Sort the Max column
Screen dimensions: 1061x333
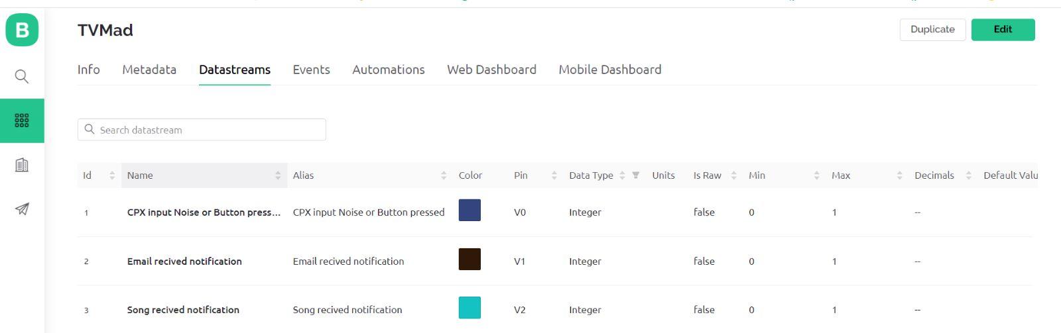[x=899, y=175]
